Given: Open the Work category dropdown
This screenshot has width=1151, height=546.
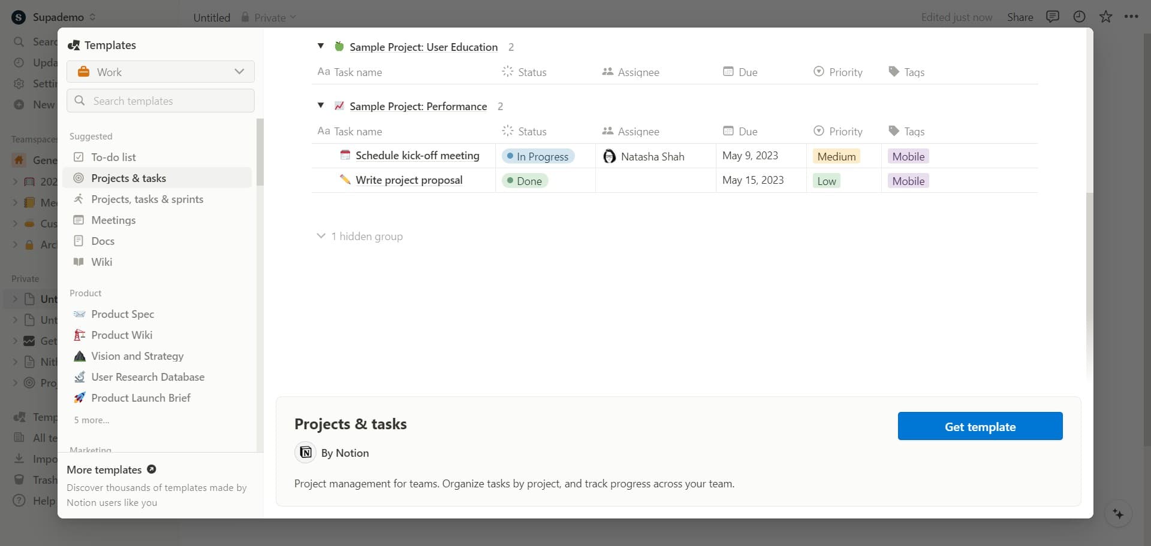Looking at the screenshot, I should [161, 72].
